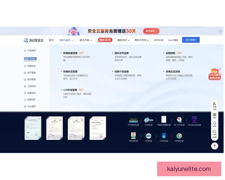Click the SaaS服务 免费试用 floating badge
This screenshot has width=225, height=180.
214,74
